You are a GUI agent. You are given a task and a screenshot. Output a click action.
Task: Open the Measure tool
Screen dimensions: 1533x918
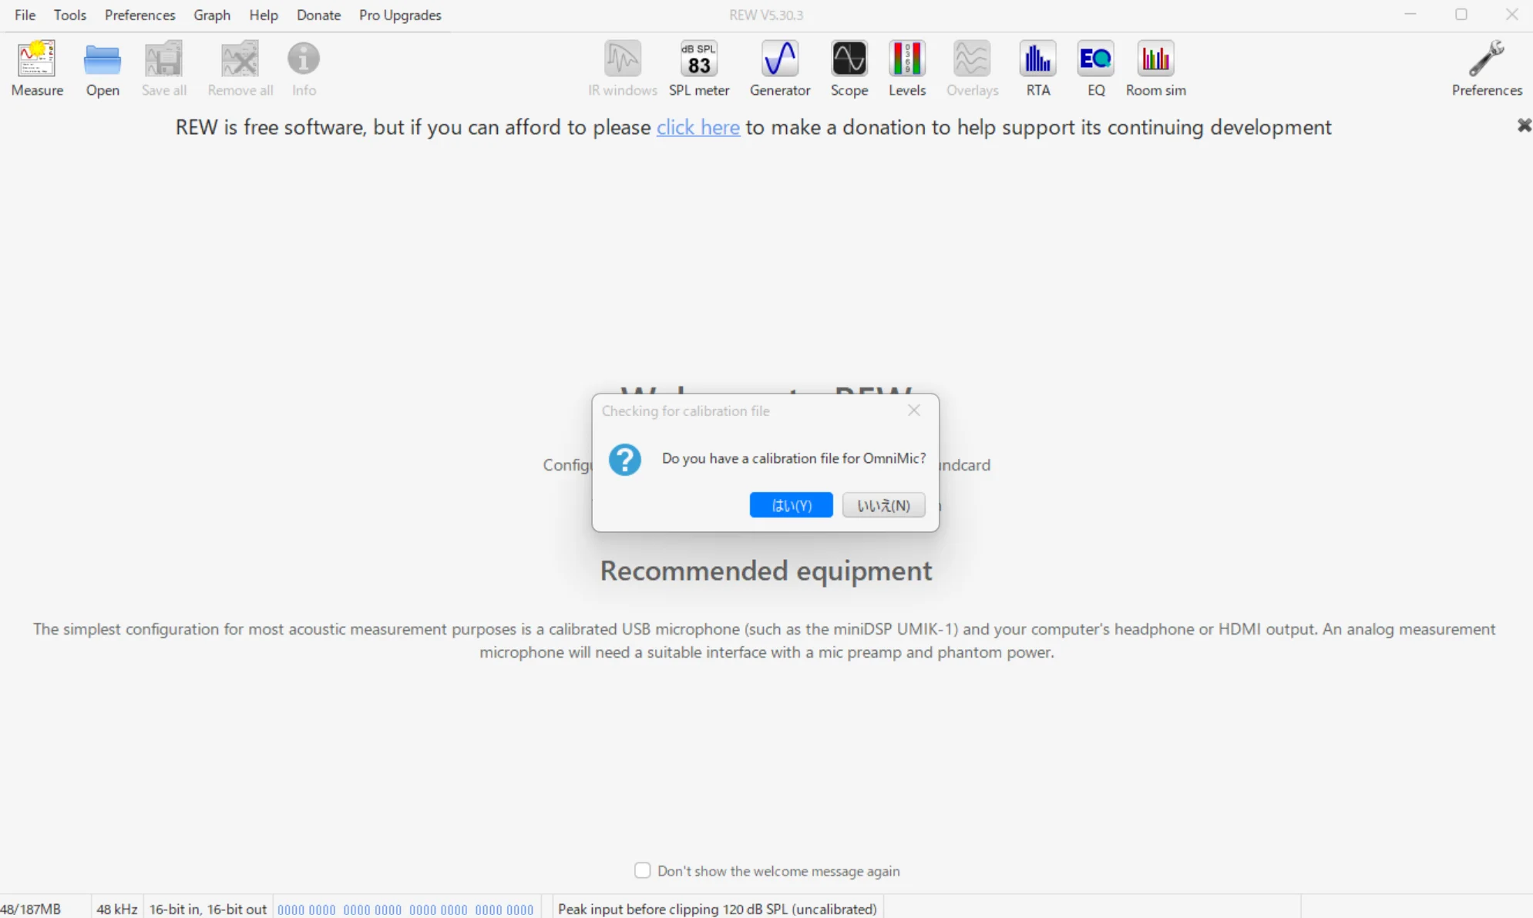36,68
